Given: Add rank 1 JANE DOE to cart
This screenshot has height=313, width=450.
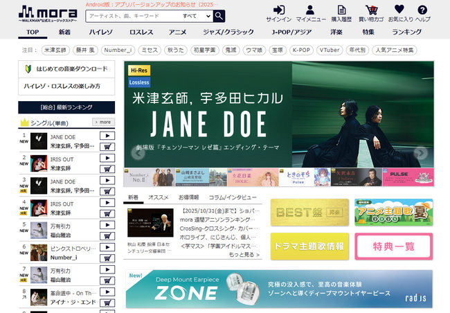Looking at the screenshot, I should point(107,147).
